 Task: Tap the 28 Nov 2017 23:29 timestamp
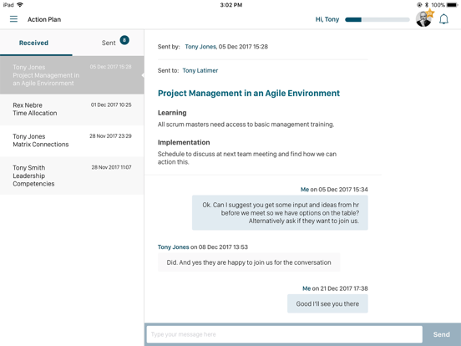pyautogui.click(x=110, y=136)
